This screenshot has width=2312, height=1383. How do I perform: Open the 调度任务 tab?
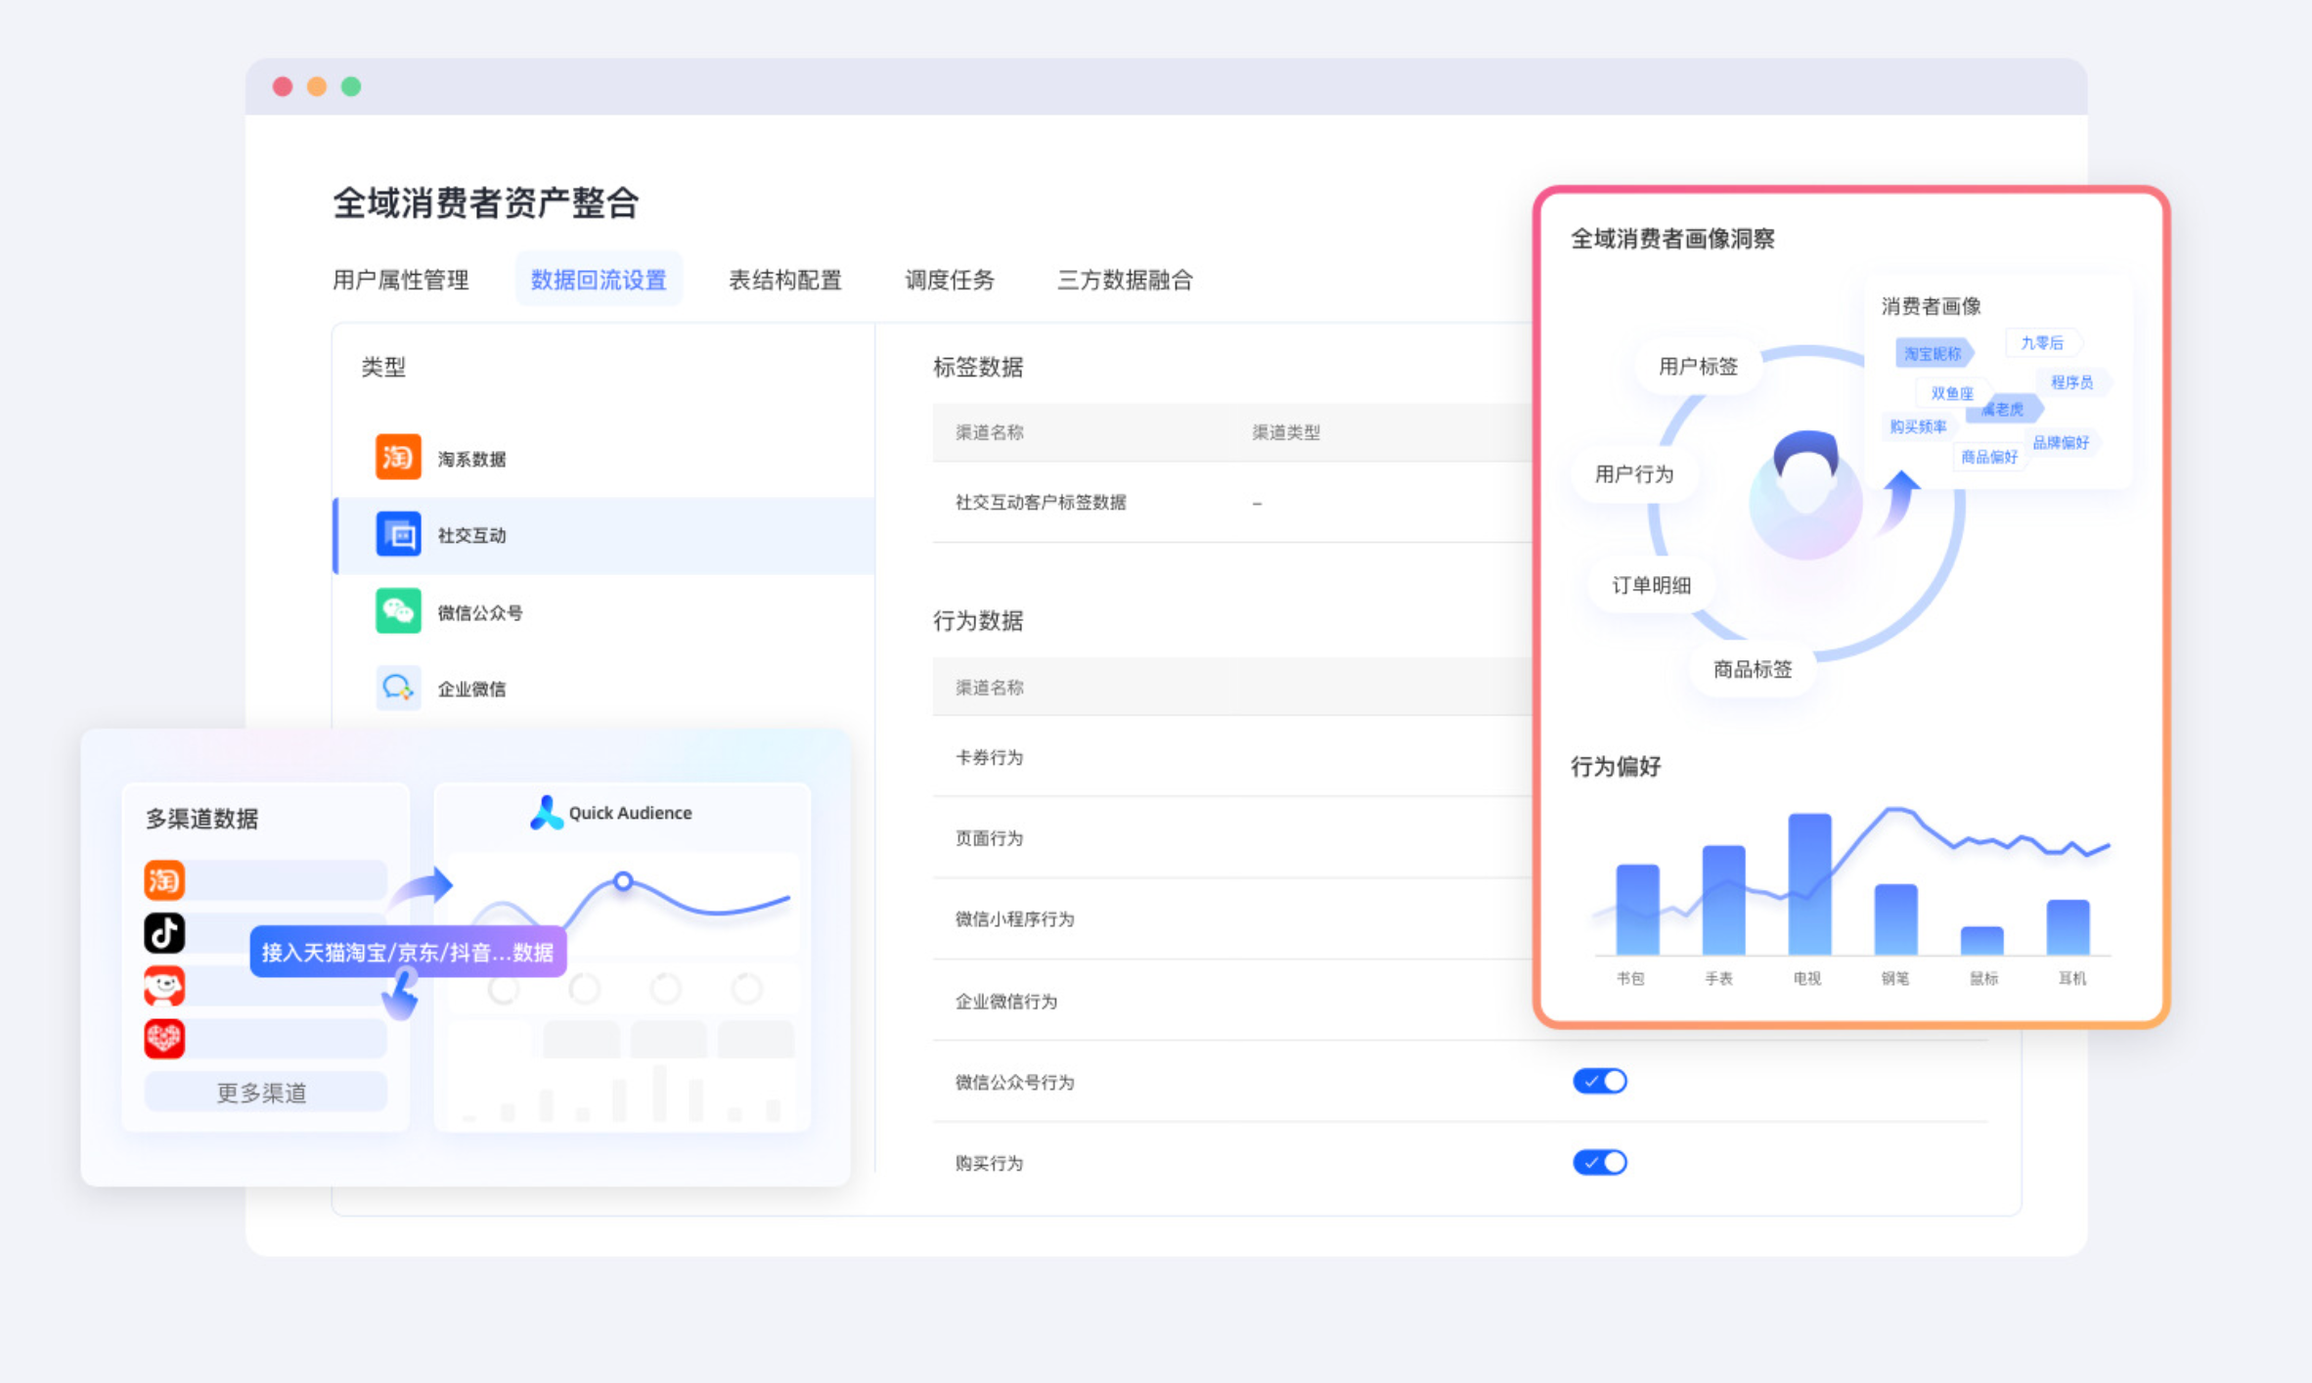point(949,281)
